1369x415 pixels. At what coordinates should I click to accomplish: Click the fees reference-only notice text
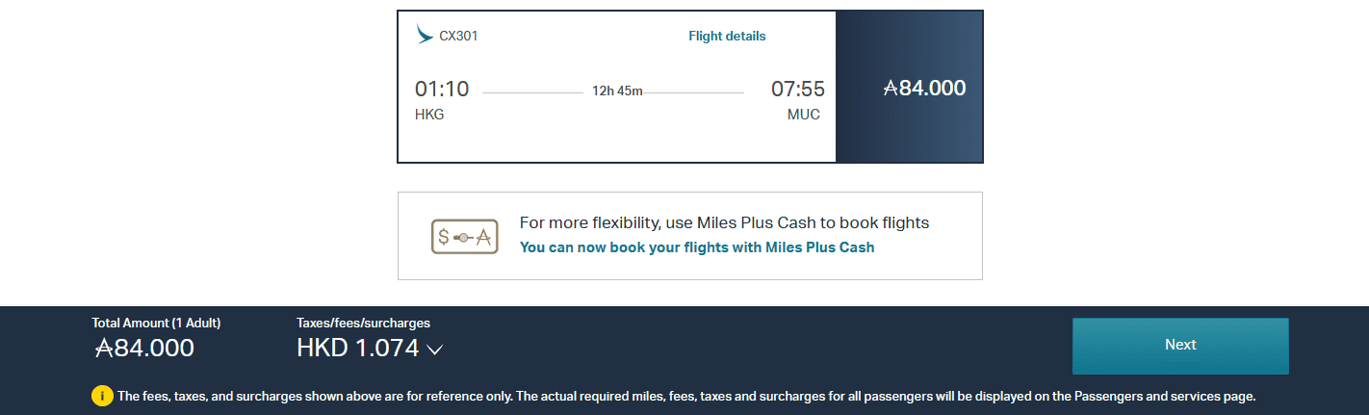686,396
